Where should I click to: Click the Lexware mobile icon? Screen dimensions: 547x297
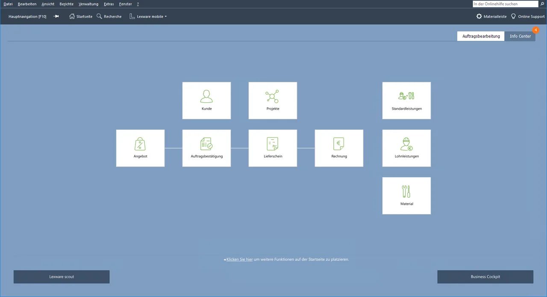[132, 16]
